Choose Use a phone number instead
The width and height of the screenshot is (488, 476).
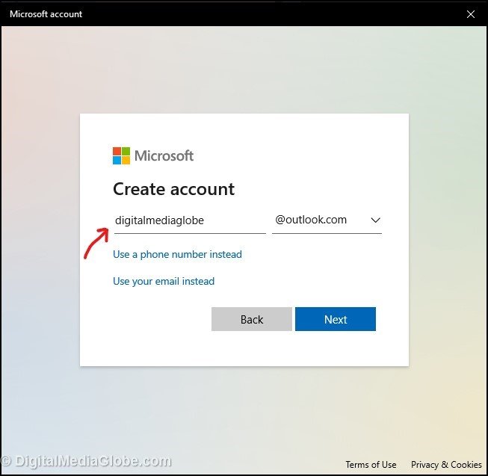click(x=177, y=255)
